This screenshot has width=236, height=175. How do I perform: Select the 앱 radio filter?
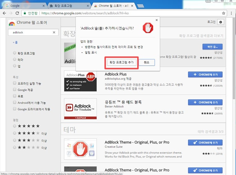tap(15, 66)
